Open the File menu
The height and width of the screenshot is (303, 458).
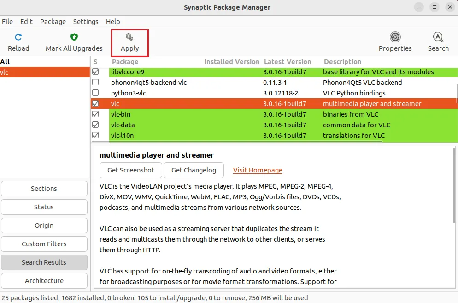point(7,22)
